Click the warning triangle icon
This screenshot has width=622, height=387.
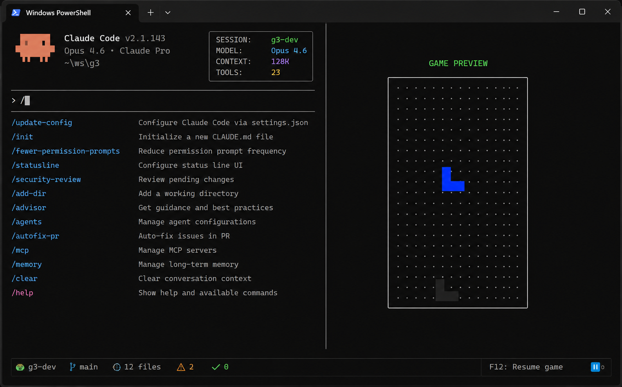pos(181,367)
